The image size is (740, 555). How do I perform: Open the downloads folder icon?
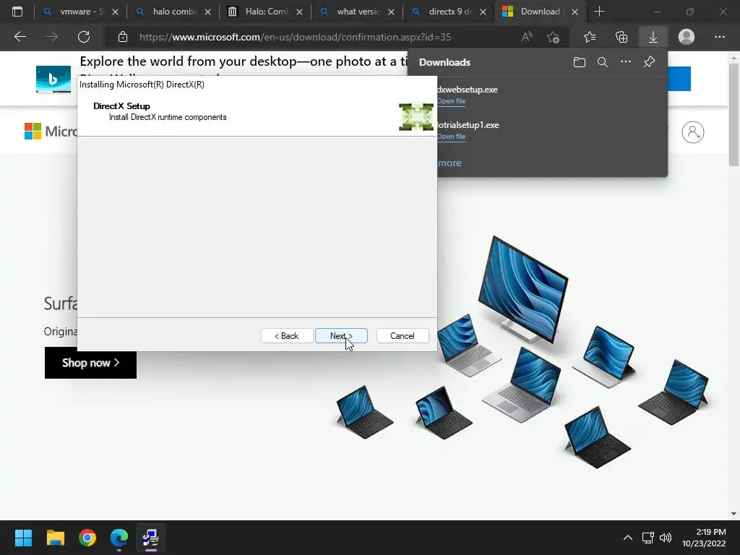point(580,62)
